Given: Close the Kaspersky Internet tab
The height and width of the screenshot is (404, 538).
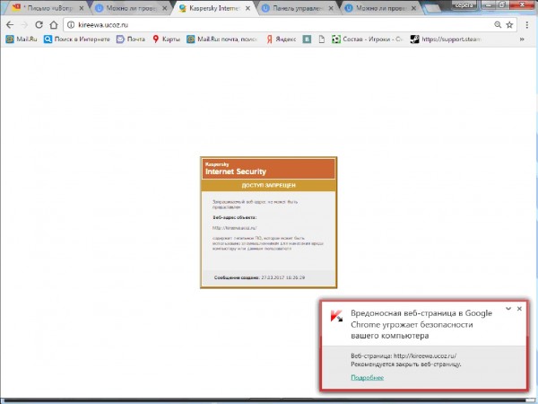Looking at the screenshot, I should pos(247,8).
